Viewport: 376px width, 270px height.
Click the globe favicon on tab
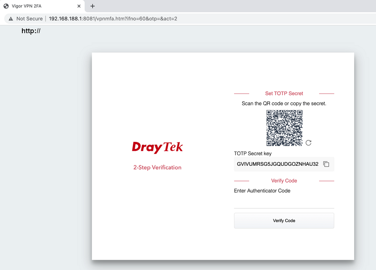coord(6,6)
